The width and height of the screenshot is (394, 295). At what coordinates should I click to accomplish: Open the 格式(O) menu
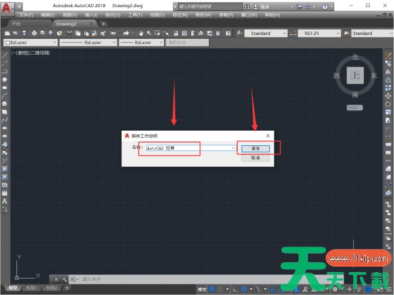112,14
